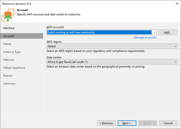Click the Finish button
Viewport: 181px width, 129px height.
[147, 123]
